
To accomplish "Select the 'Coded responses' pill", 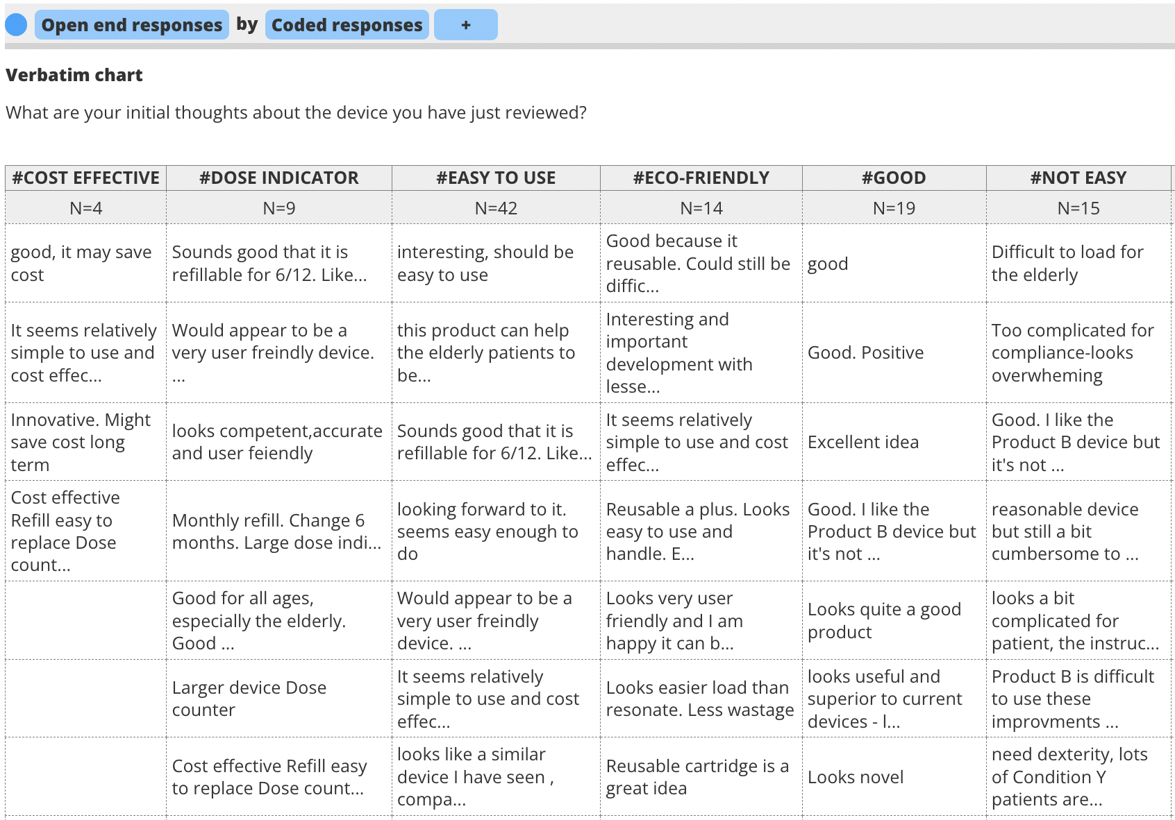I will tap(347, 25).
